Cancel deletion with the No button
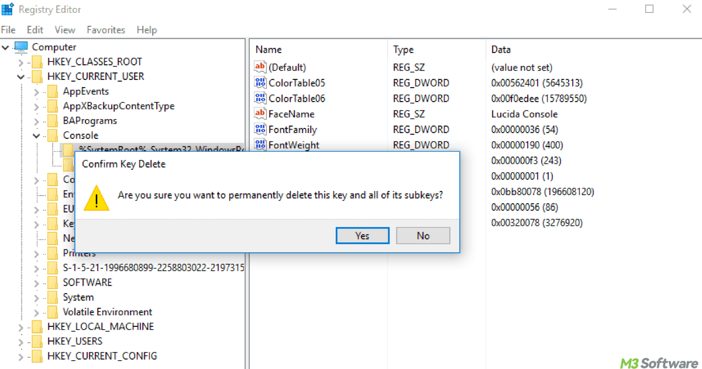Viewport: 702px width, 369px height. (423, 236)
